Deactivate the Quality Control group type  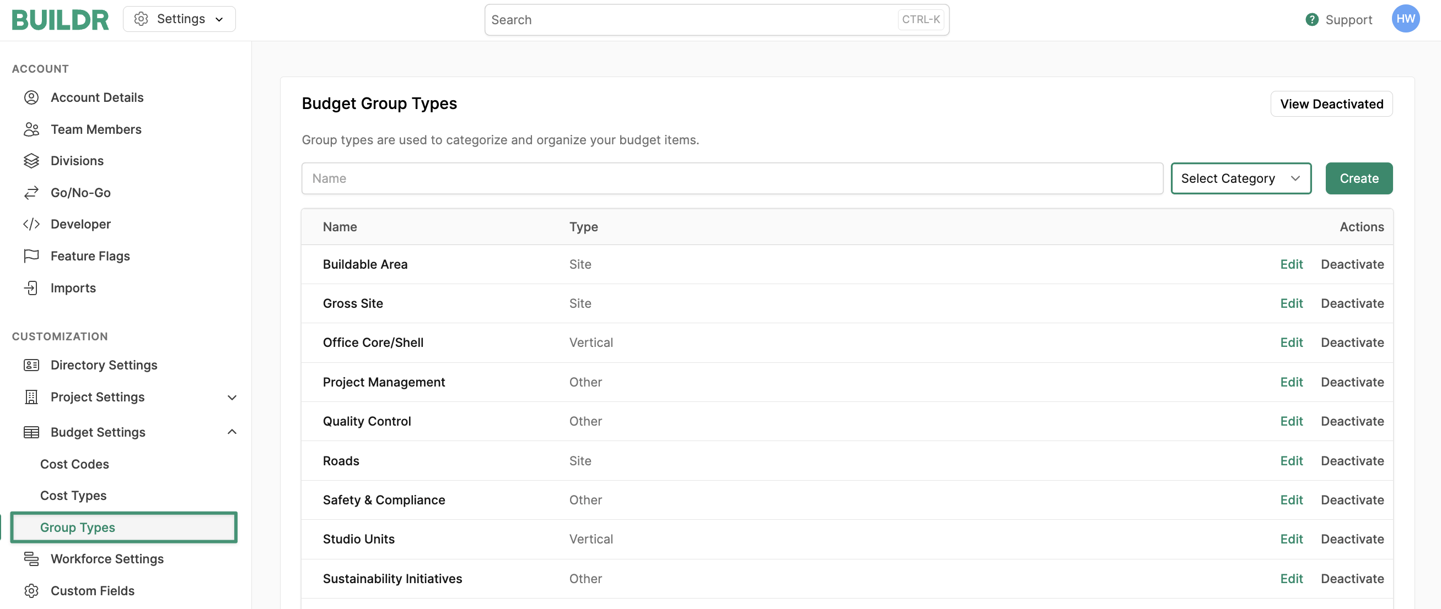(x=1352, y=421)
